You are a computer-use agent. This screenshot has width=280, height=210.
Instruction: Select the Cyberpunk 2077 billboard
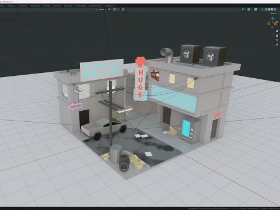(x=102, y=70)
